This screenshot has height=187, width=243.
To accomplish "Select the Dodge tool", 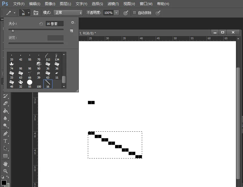I will pyautogui.click(x=5, y=125).
